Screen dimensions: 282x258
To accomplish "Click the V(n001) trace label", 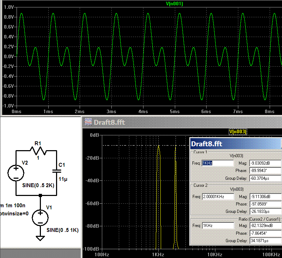I will pos(174,4).
